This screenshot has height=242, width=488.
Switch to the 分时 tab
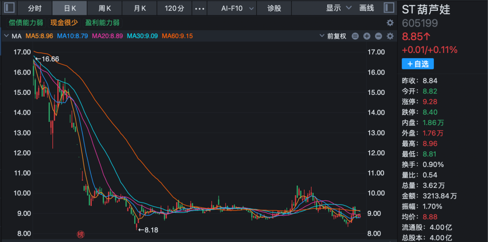click(34, 9)
